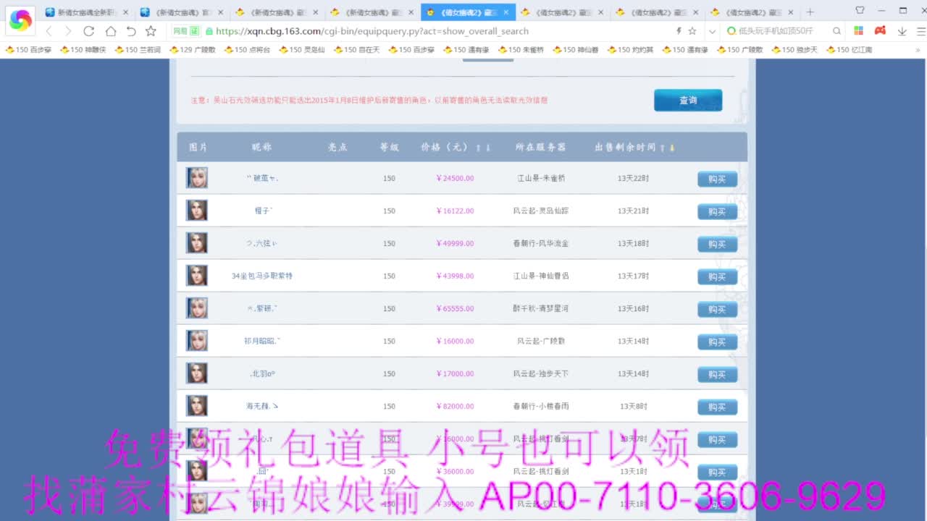Open the 150 独步天 bookmark
The image size is (927, 521).
tap(794, 50)
